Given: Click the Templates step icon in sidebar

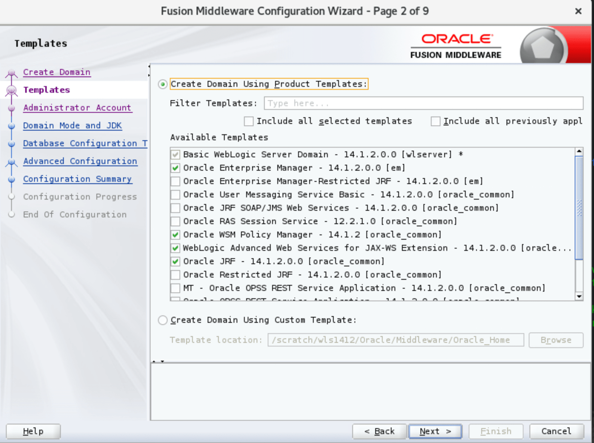Looking at the screenshot, I should (x=12, y=90).
